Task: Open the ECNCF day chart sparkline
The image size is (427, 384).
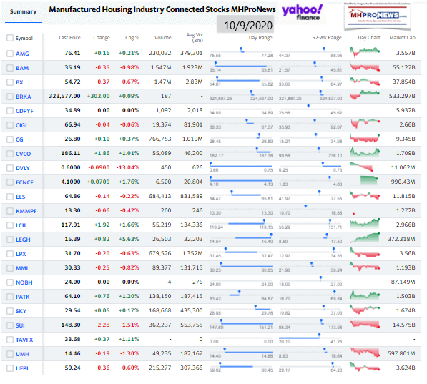Action: [369, 181]
